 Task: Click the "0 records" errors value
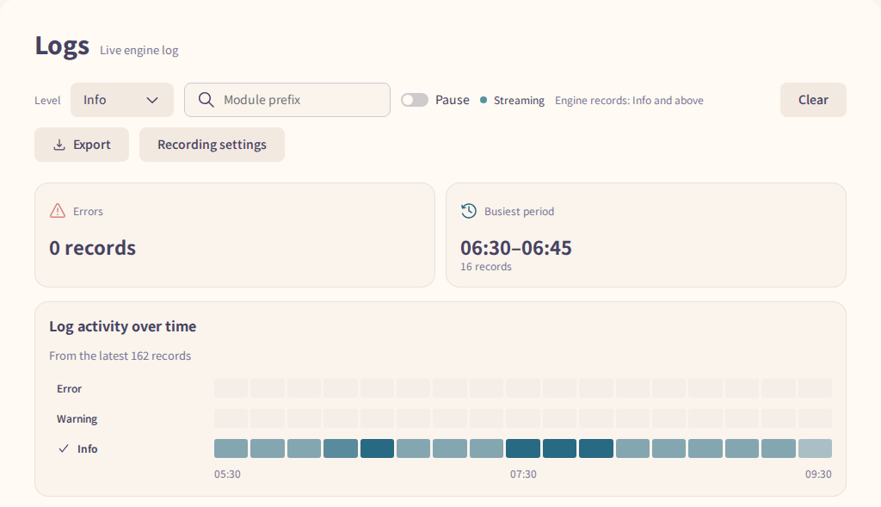pyautogui.click(x=93, y=248)
